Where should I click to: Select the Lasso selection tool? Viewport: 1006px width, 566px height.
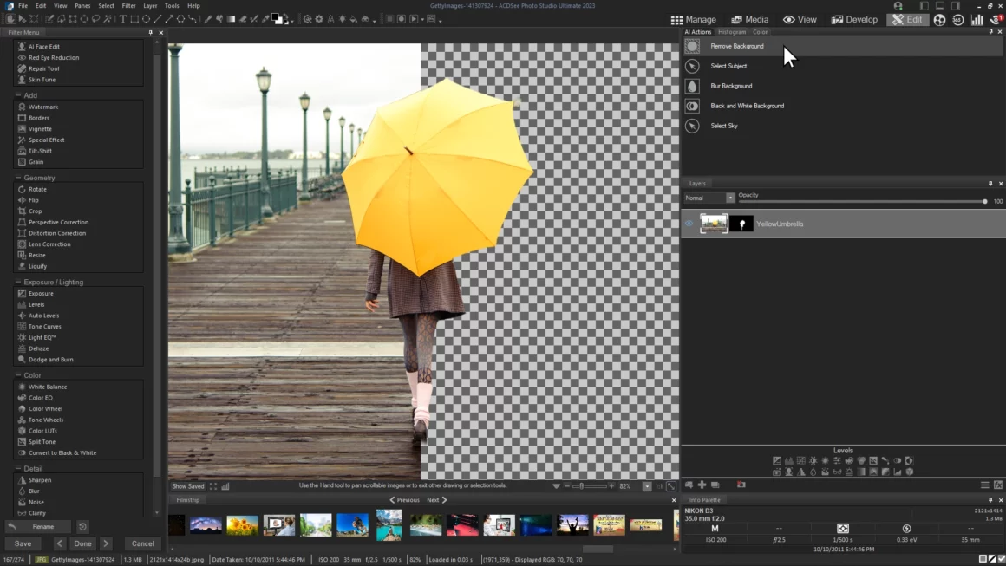point(96,19)
